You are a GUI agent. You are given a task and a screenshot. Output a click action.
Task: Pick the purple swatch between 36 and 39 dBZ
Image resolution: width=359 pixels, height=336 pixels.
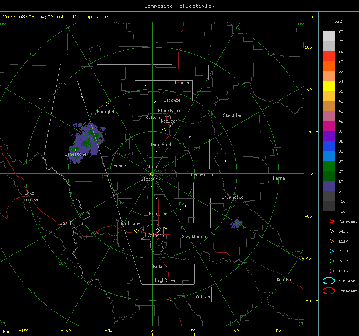coord(329,136)
